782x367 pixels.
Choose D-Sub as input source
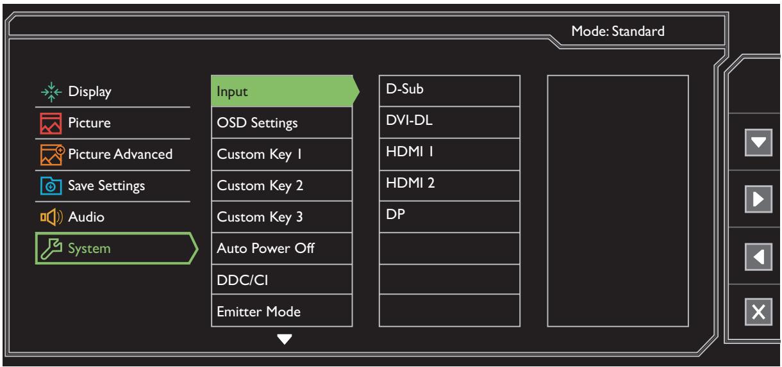tap(450, 91)
